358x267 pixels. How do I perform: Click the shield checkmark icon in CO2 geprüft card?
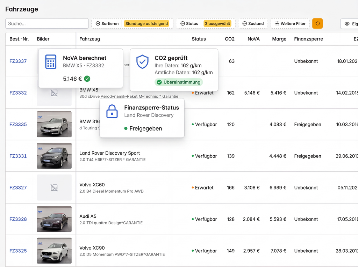point(142,62)
